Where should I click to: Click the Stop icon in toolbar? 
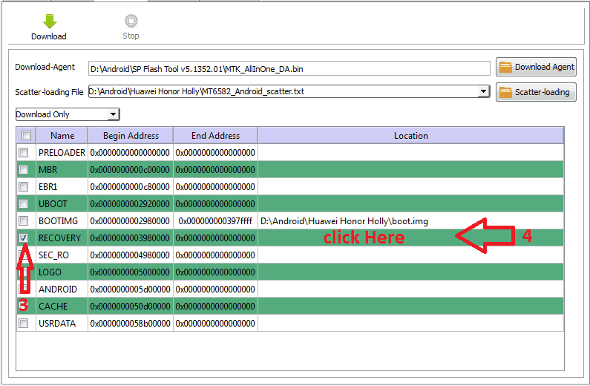131,22
